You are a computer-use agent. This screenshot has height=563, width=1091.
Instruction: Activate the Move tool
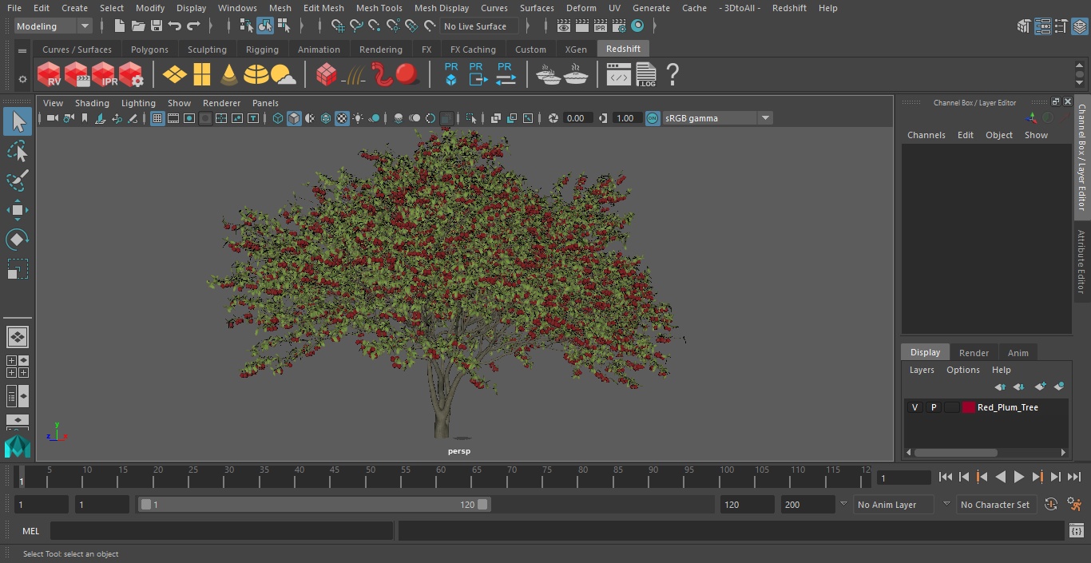(x=18, y=211)
